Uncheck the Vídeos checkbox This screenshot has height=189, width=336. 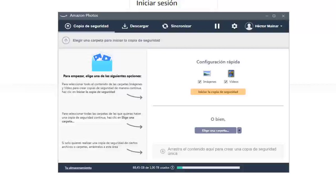pos(226,82)
